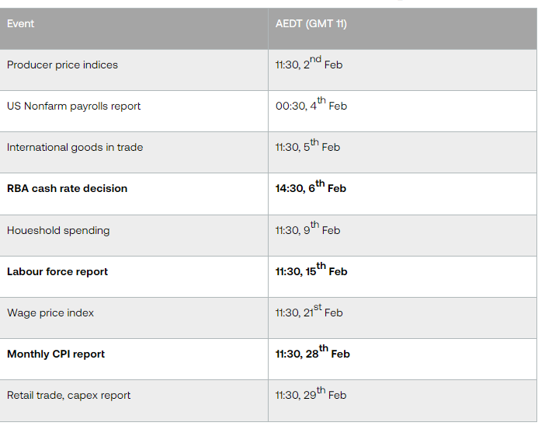Click the 11:30, 9th Feb time cell

308,231
